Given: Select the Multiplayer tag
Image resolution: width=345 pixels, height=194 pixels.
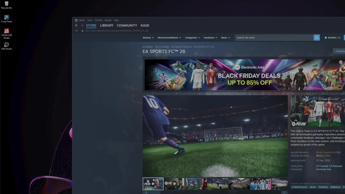Looking at the screenshot, I should pos(335,187).
